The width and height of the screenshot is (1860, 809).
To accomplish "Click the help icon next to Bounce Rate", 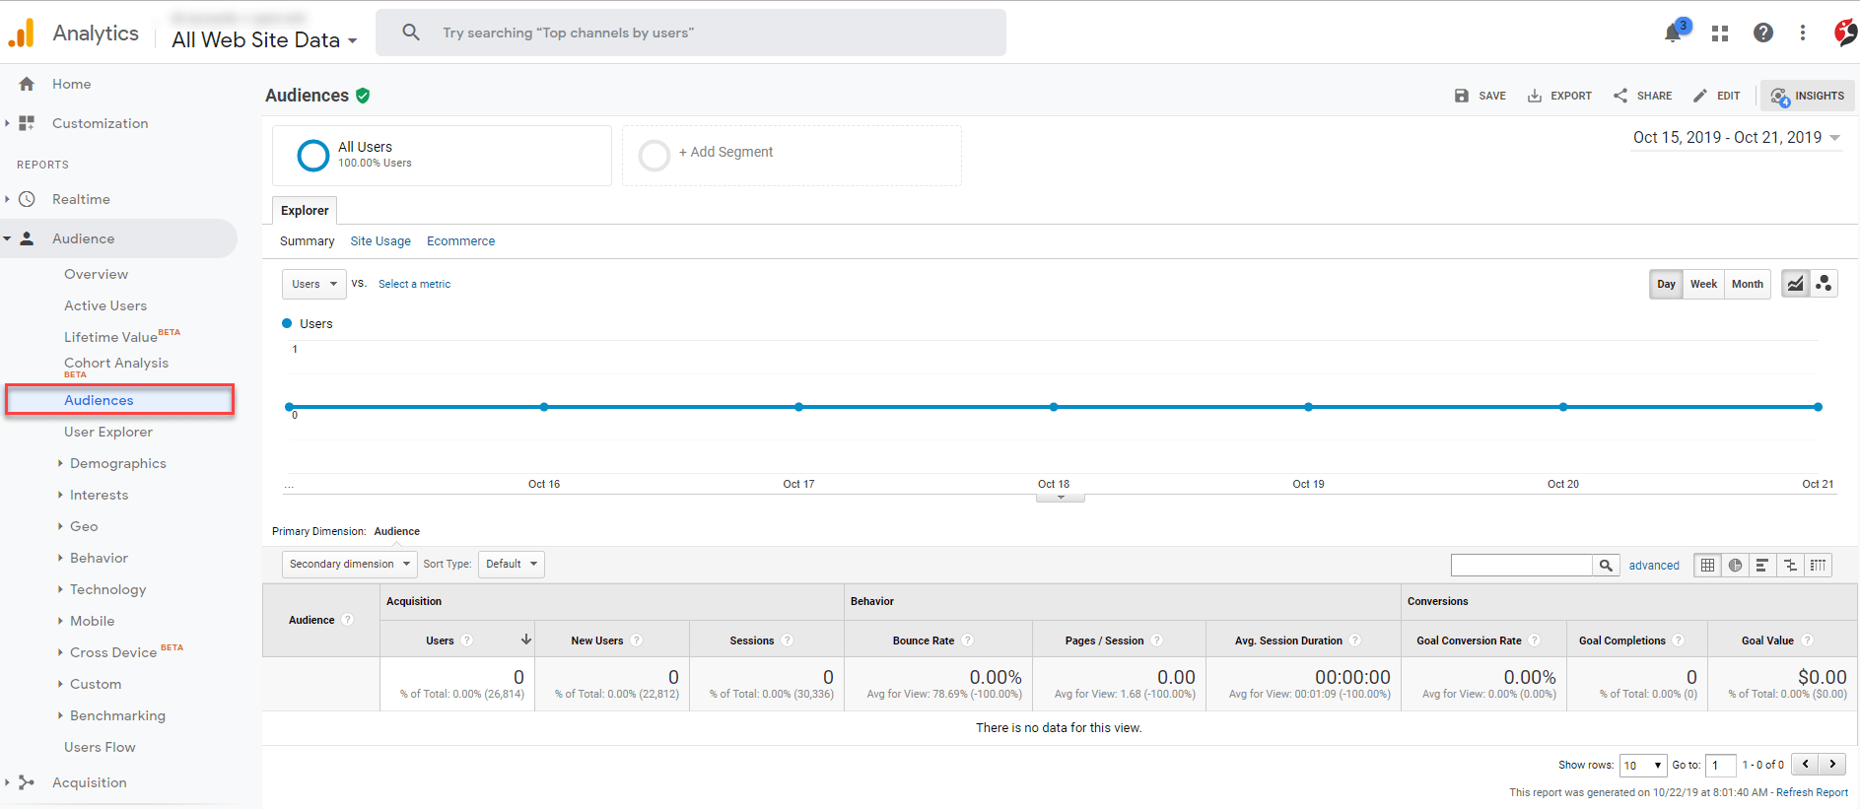I will (967, 640).
